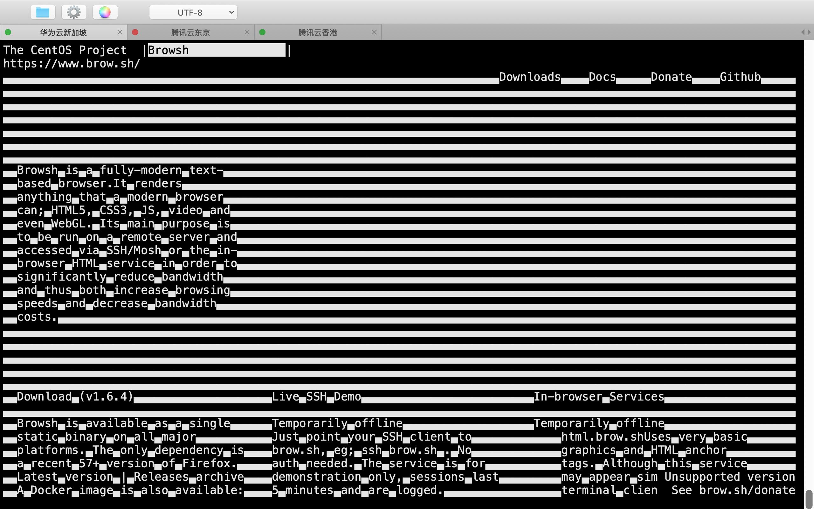The image size is (814, 509).
Task: Open settings gear icon
Action: pos(74,12)
